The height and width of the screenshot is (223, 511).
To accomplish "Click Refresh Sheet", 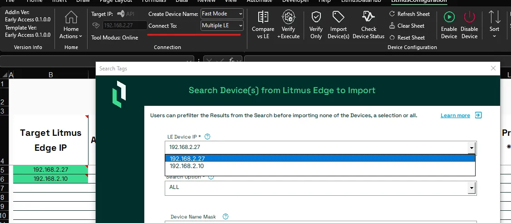I will click(x=410, y=14).
